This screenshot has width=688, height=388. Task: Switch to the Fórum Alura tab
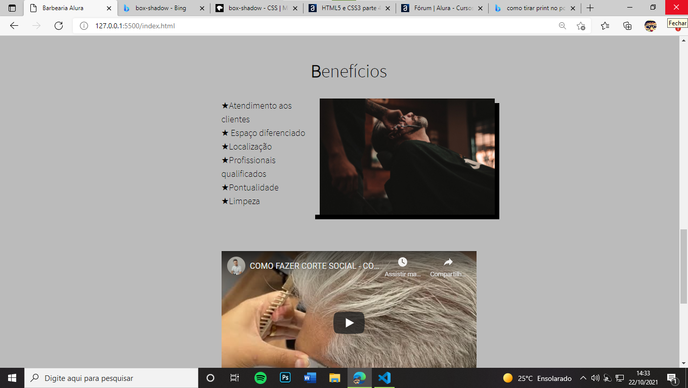443,8
